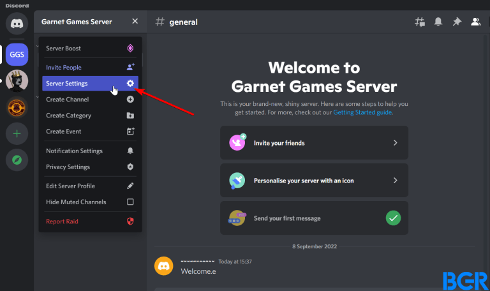Toggle member list people icon

tap(475, 22)
